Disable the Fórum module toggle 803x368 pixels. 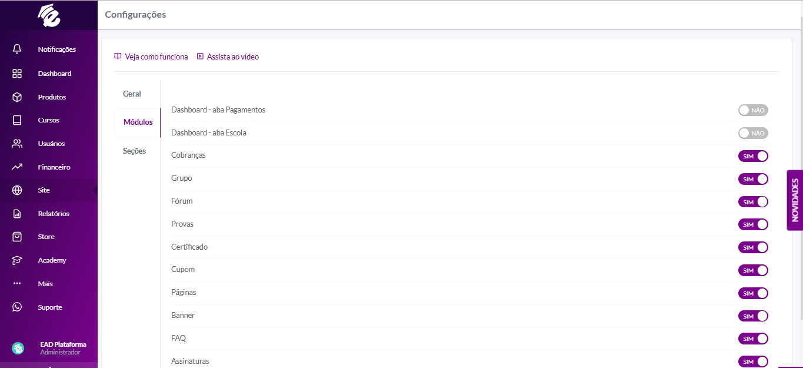tap(753, 202)
